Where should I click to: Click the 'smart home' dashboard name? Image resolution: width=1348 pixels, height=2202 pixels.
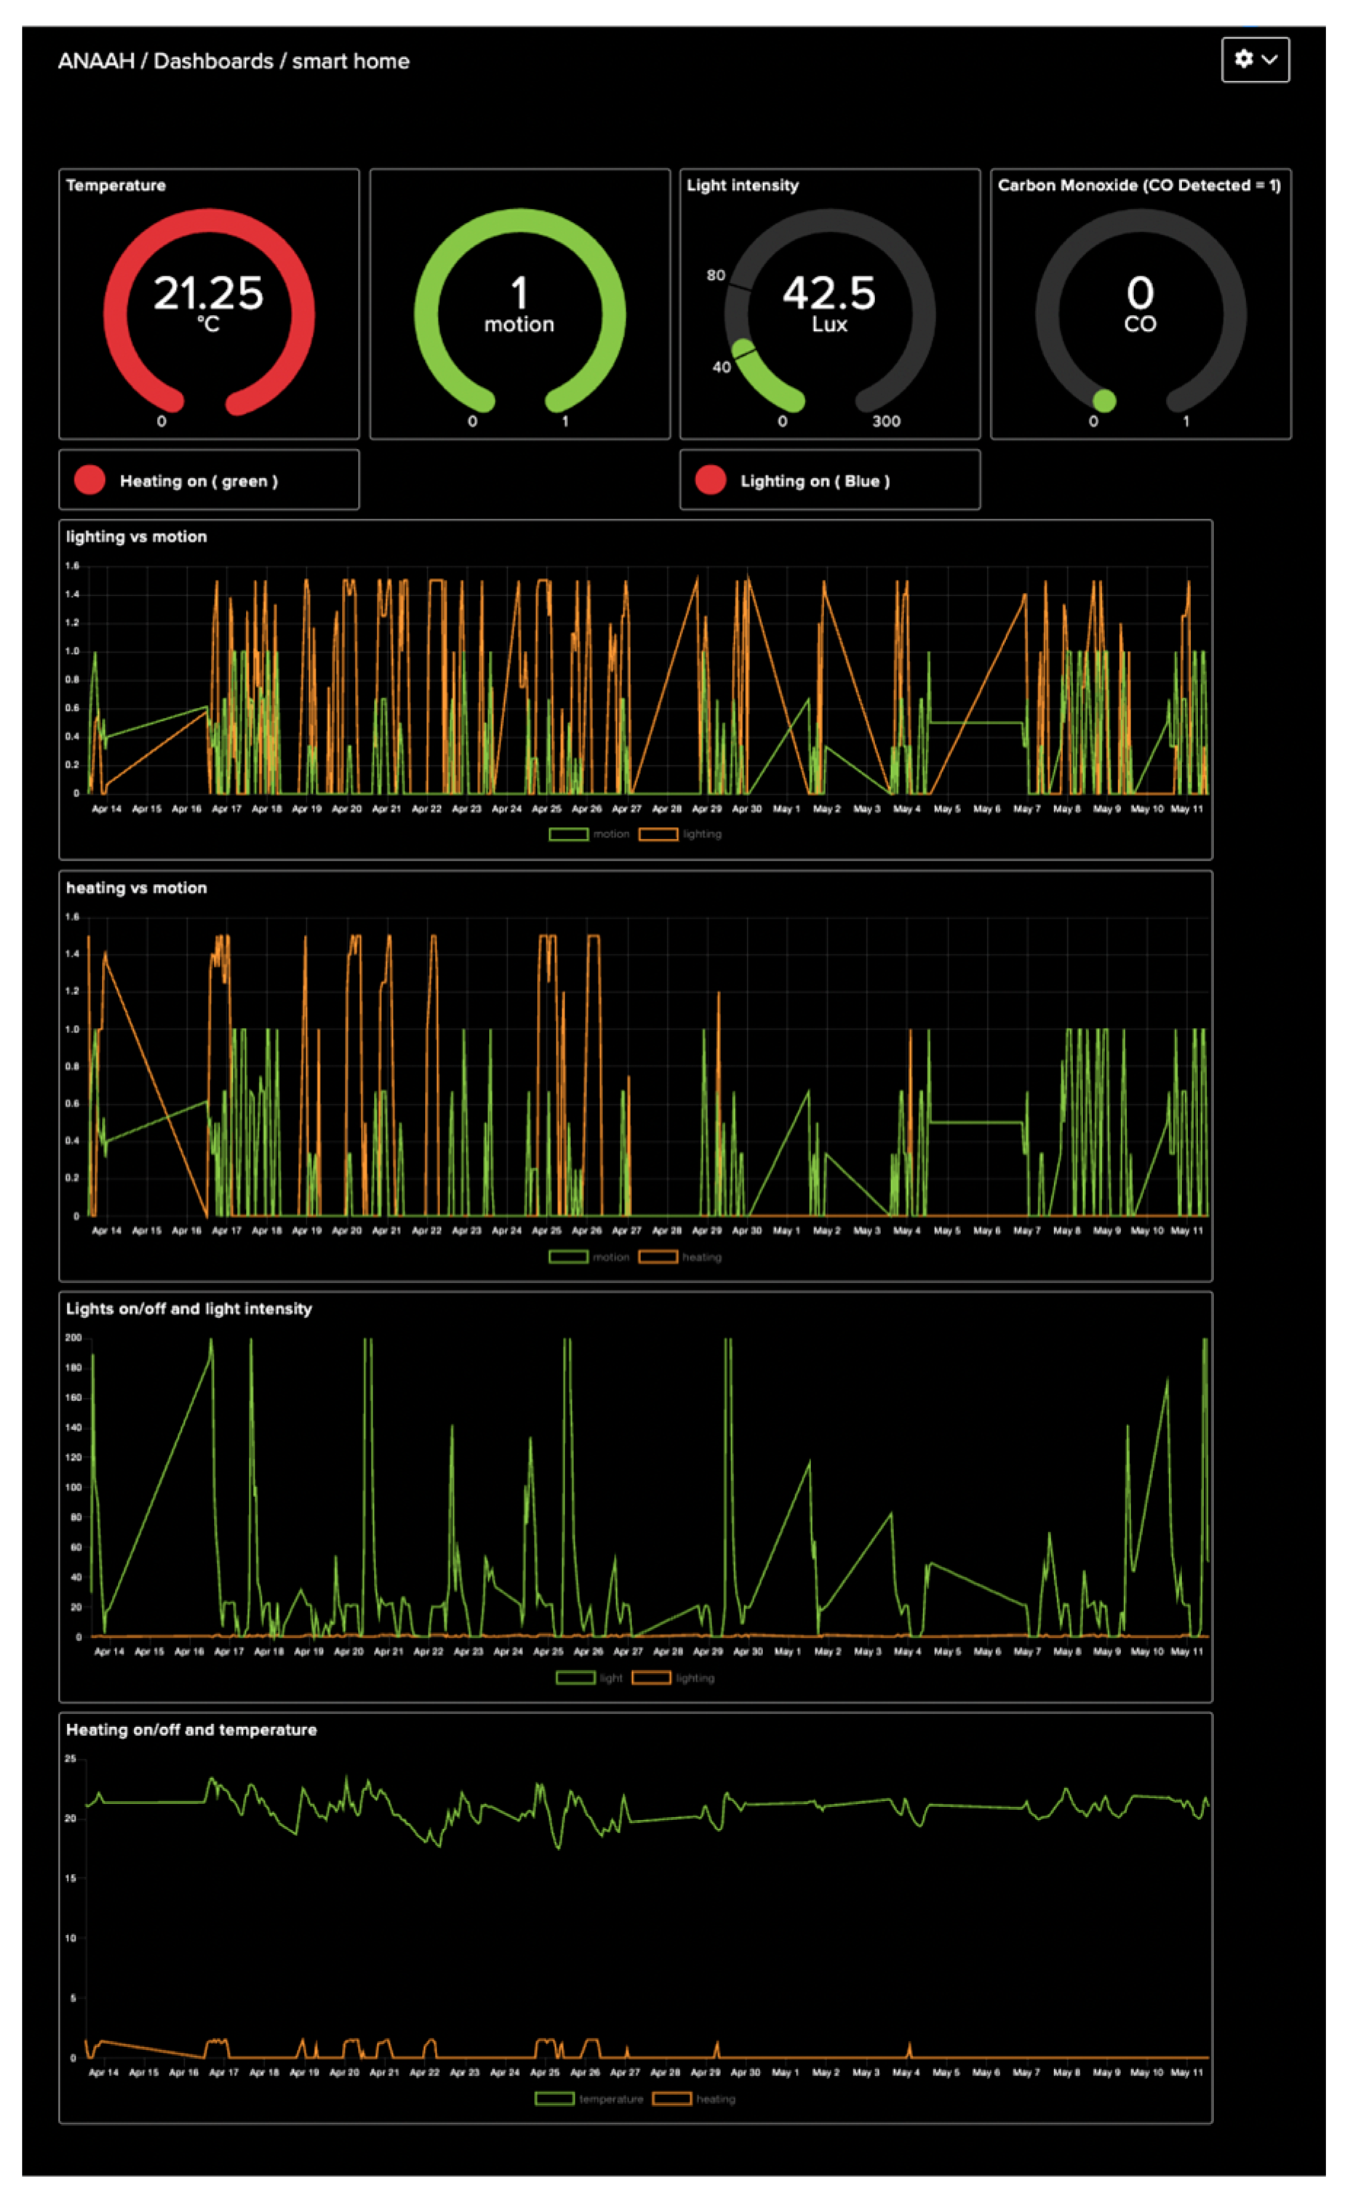point(351,61)
